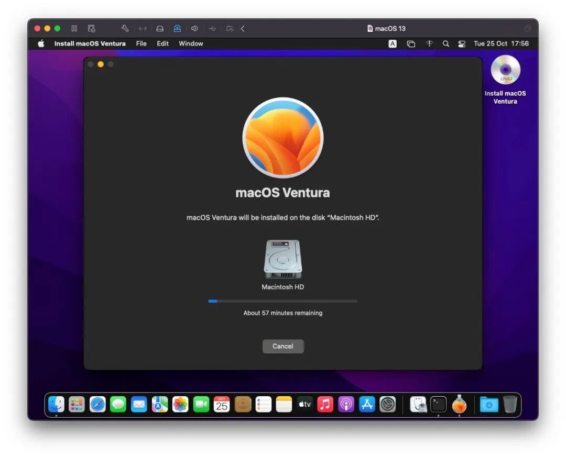This screenshot has height=457, width=566.
Task: Open the VM snapshot icon in toolbar
Action: 91,28
